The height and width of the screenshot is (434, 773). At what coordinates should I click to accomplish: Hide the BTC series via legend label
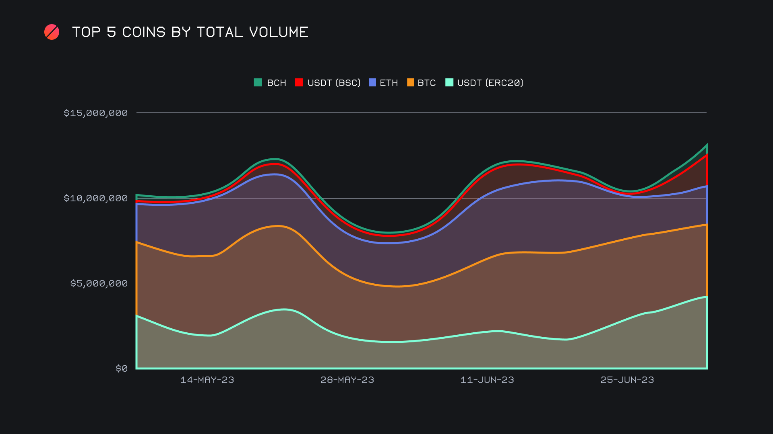coord(426,83)
